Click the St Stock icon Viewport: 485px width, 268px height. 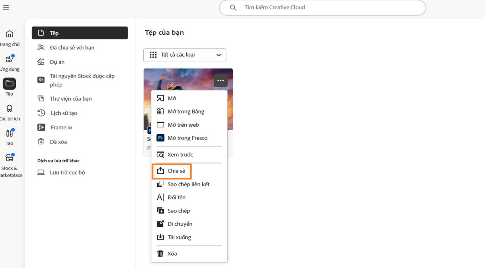pos(41,80)
